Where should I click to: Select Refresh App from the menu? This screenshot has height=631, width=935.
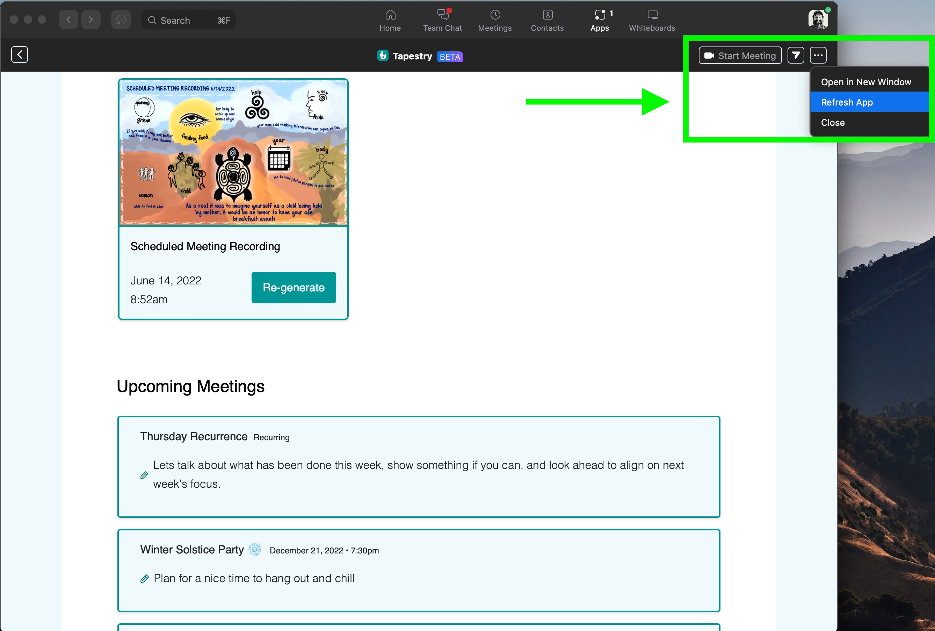(x=847, y=102)
